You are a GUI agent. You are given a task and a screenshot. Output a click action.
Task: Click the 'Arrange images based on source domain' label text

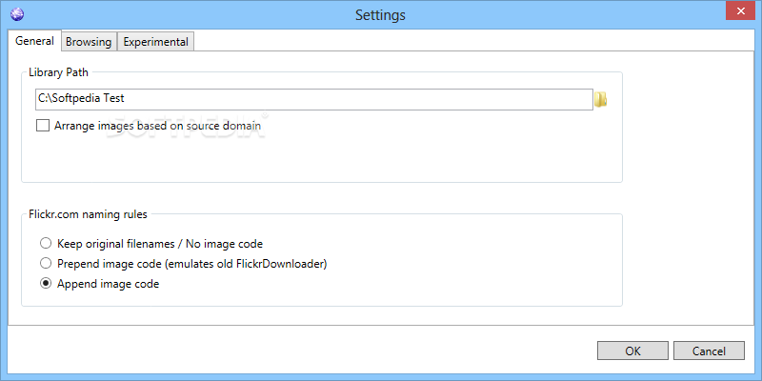click(x=157, y=126)
